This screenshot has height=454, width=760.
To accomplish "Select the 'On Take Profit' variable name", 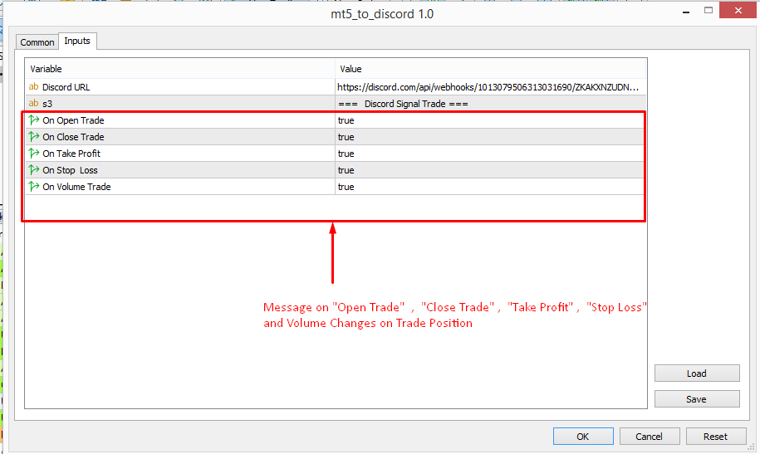I will pyautogui.click(x=71, y=154).
